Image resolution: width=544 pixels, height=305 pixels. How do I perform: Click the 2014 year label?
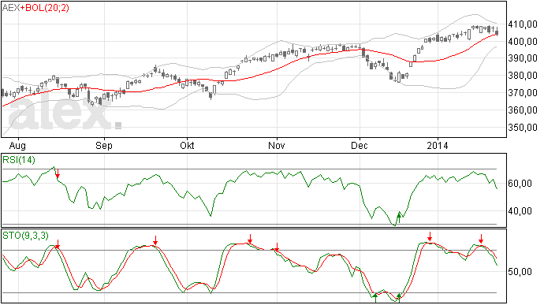(x=437, y=145)
